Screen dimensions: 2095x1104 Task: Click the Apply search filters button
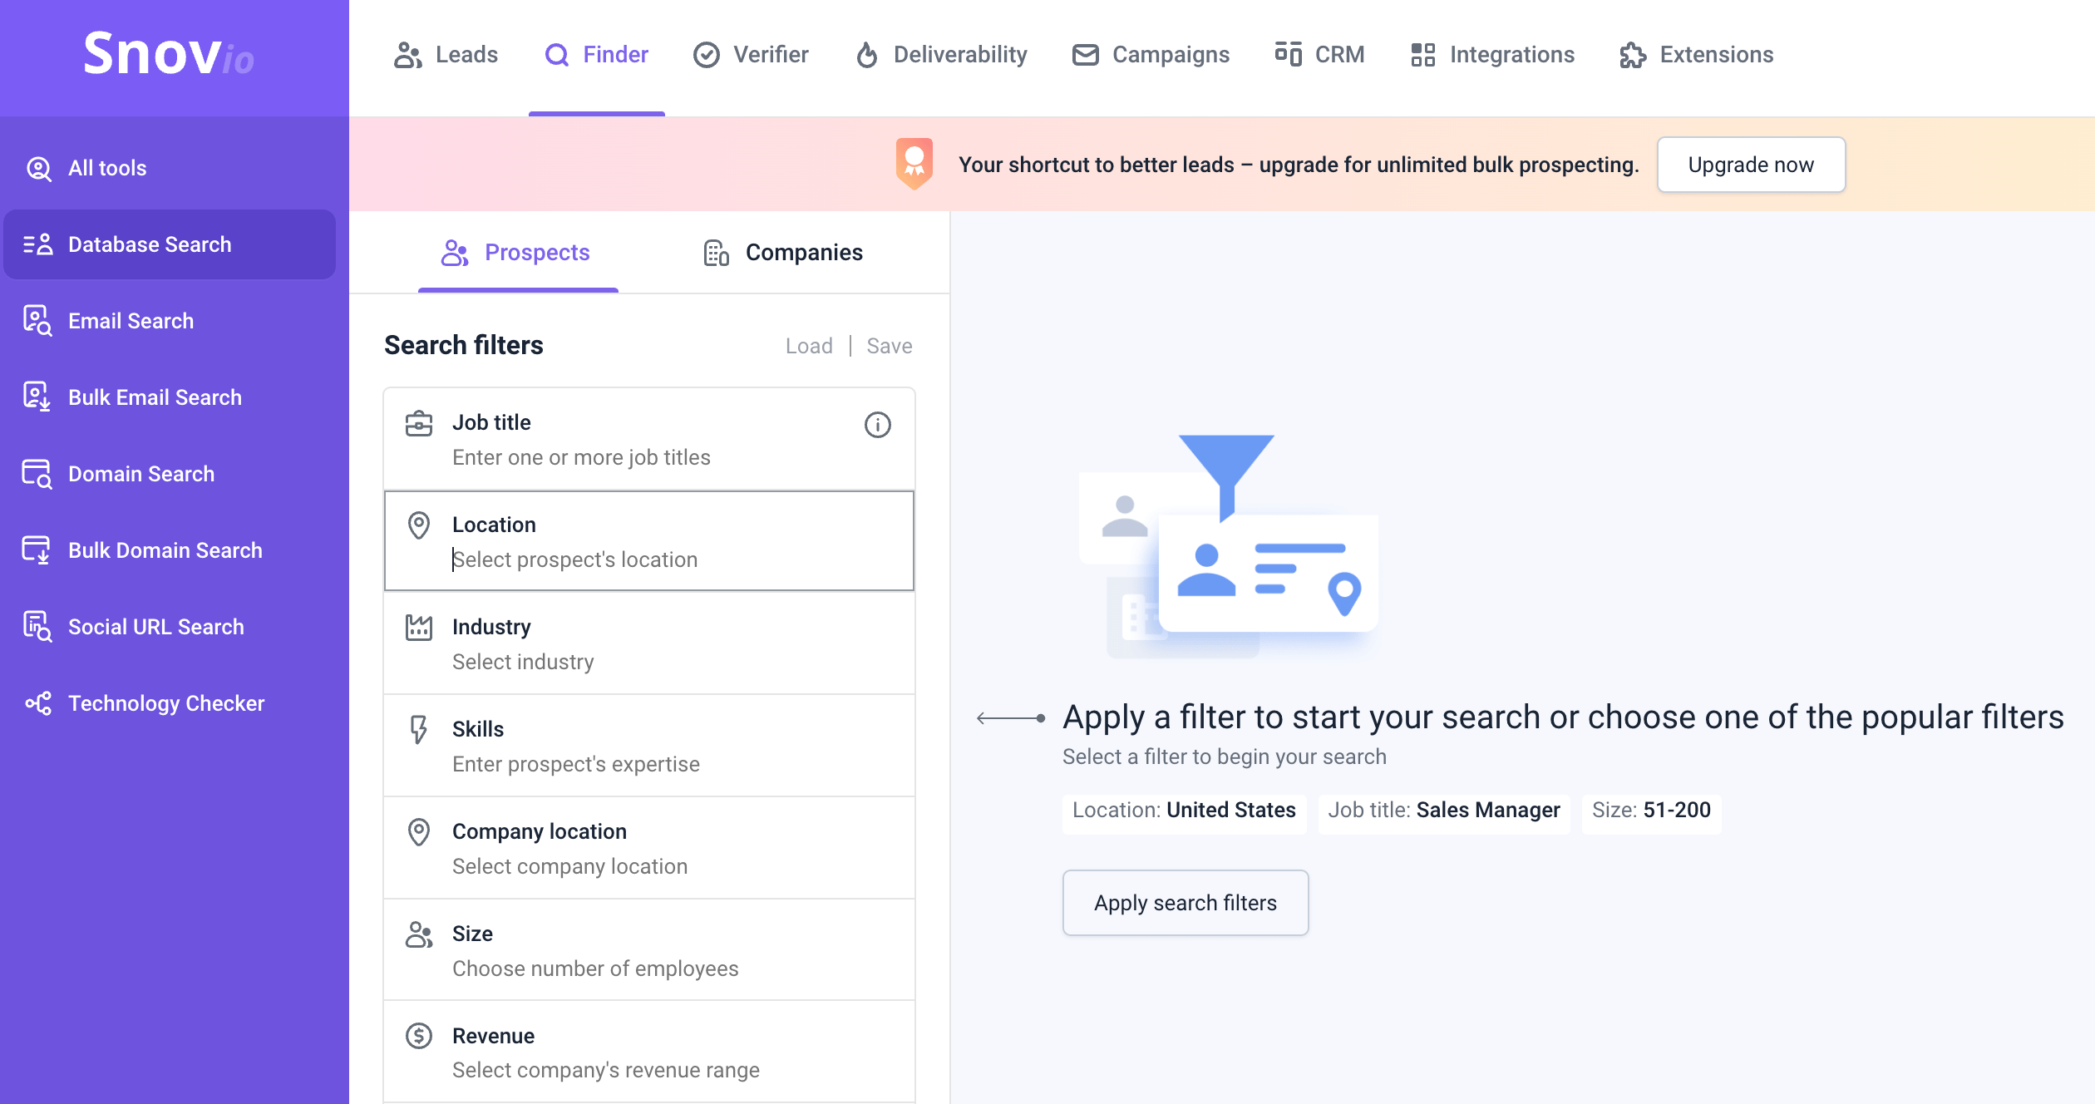point(1186,902)
